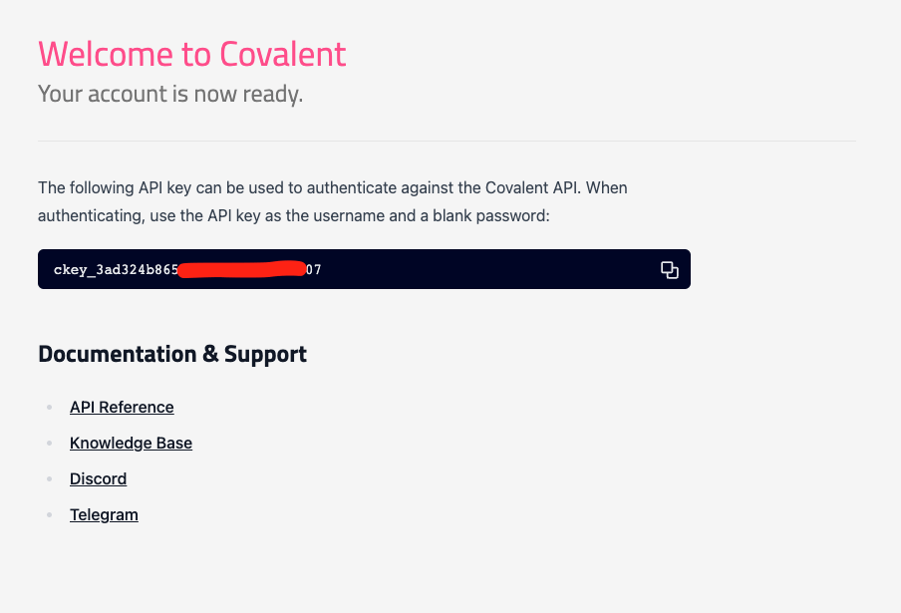Click the dark API key container box
Viewport: 901px width, 613px height.
(364, 269)
